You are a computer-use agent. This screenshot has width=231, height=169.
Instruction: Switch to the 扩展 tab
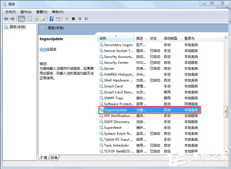44,158
